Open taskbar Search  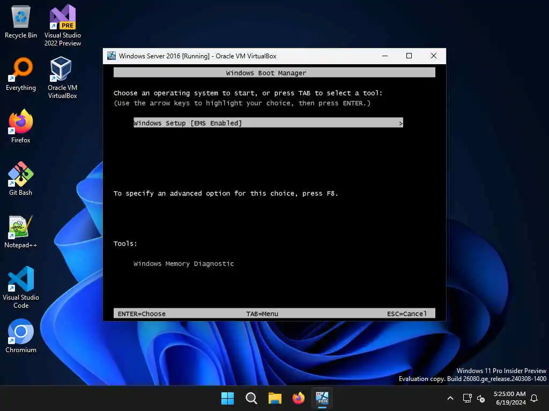coord(251,398)
